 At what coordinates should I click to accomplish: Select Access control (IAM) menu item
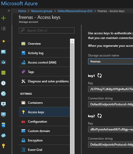pyautogui.click(x=44, y=62)
